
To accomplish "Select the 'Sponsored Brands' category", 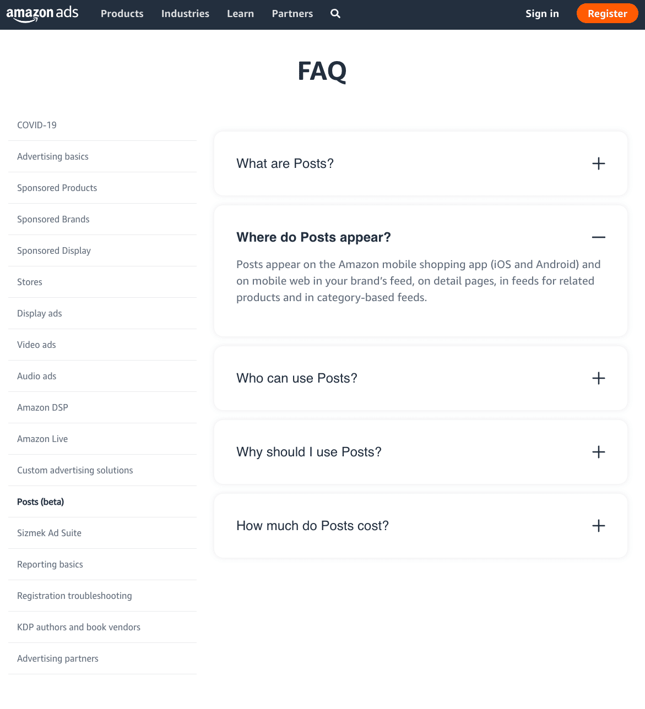I will pyautogui.click(x=53, y=219).
